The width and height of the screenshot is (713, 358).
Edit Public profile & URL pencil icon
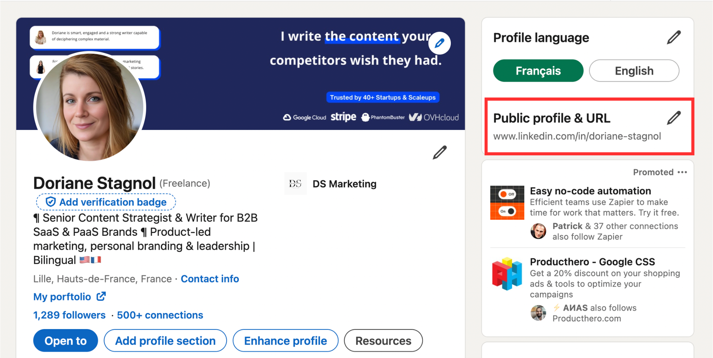pos(674,118)
